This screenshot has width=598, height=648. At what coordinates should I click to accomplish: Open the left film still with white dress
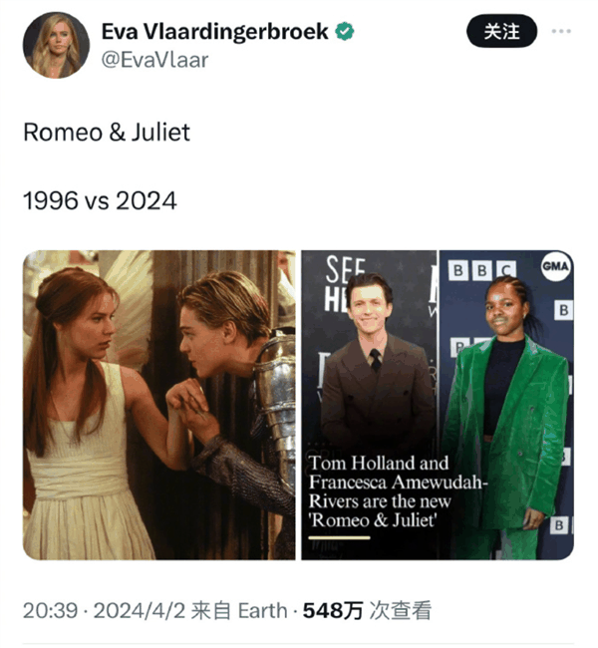159,405
